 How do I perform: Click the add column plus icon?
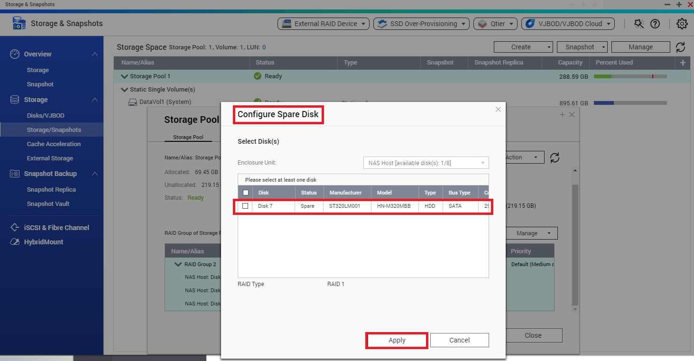pyautogui.click(x=683, y=63)
